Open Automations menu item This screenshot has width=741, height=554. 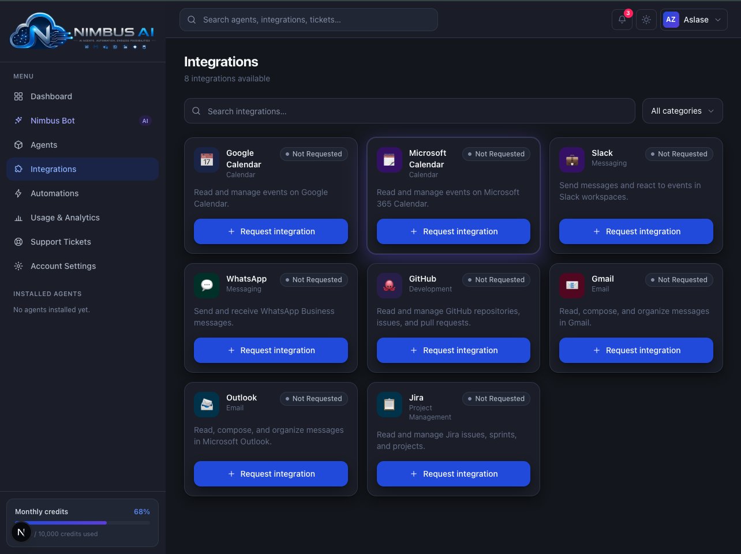pyautogui.click(x=83, y=193)
